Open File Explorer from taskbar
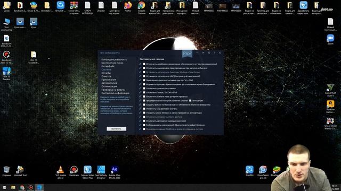 click(13, 187)
